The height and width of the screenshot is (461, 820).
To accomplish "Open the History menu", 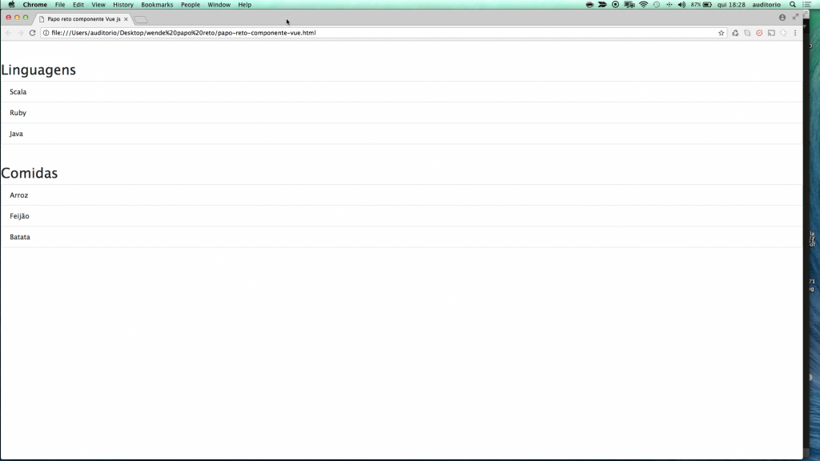I will point(123,4).
